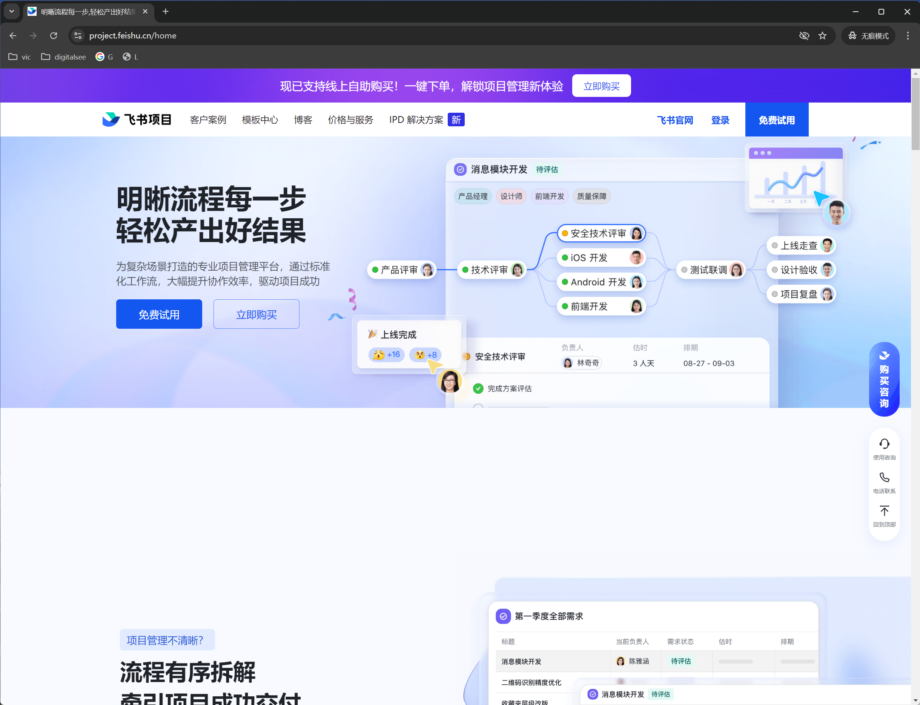The width and height of the screenshot is (920, 705).
Task: Open the IPD 解决方案 nav item
Action: pyautogui.click(x=416, y=120)
